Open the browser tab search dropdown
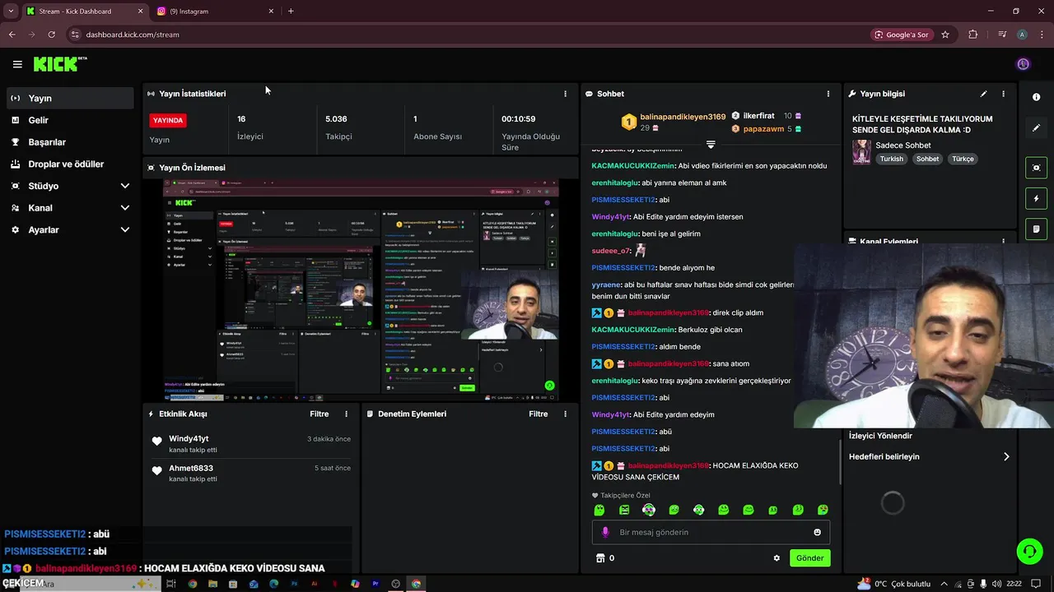This screenshot has width=1054, height=592. pyautogui.click(x=11, y=12)
